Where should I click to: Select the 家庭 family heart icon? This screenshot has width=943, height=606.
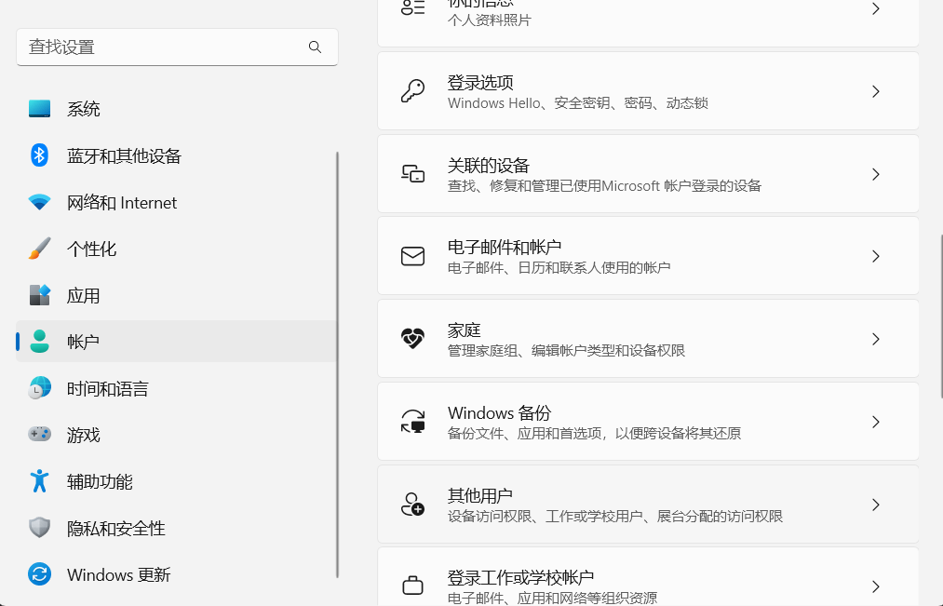click(x=412, y=338)
